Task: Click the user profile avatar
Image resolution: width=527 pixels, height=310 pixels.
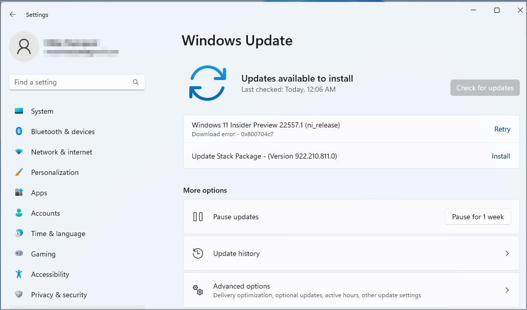Action: tap(24, 46)
